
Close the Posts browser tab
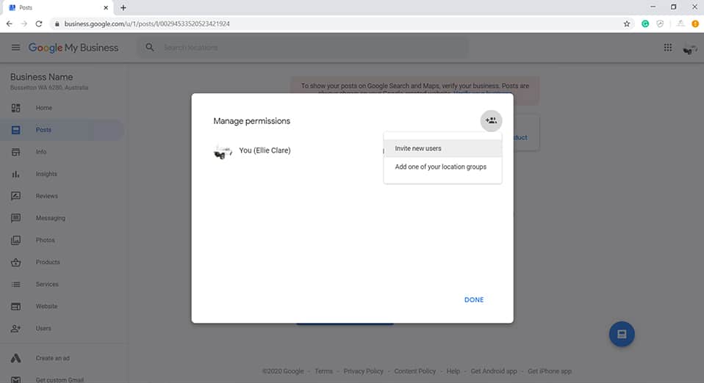(x=106, y=7)
